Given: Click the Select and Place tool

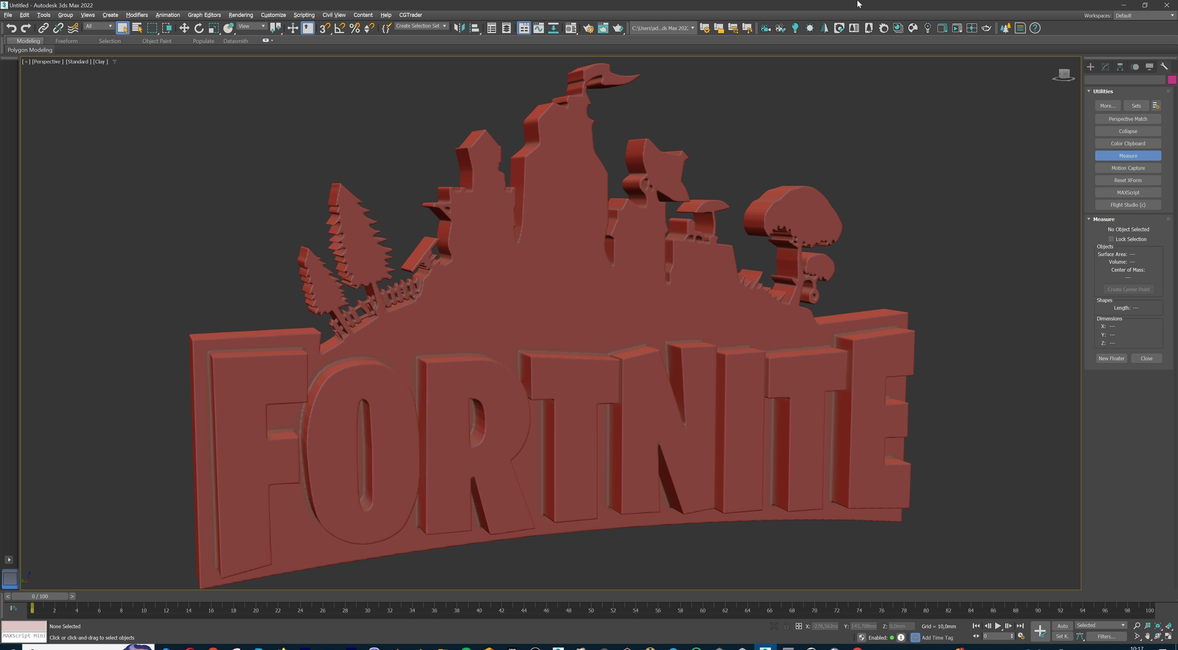Looking at the screenshot, I should pyautogui.click(x=228, y=28).
